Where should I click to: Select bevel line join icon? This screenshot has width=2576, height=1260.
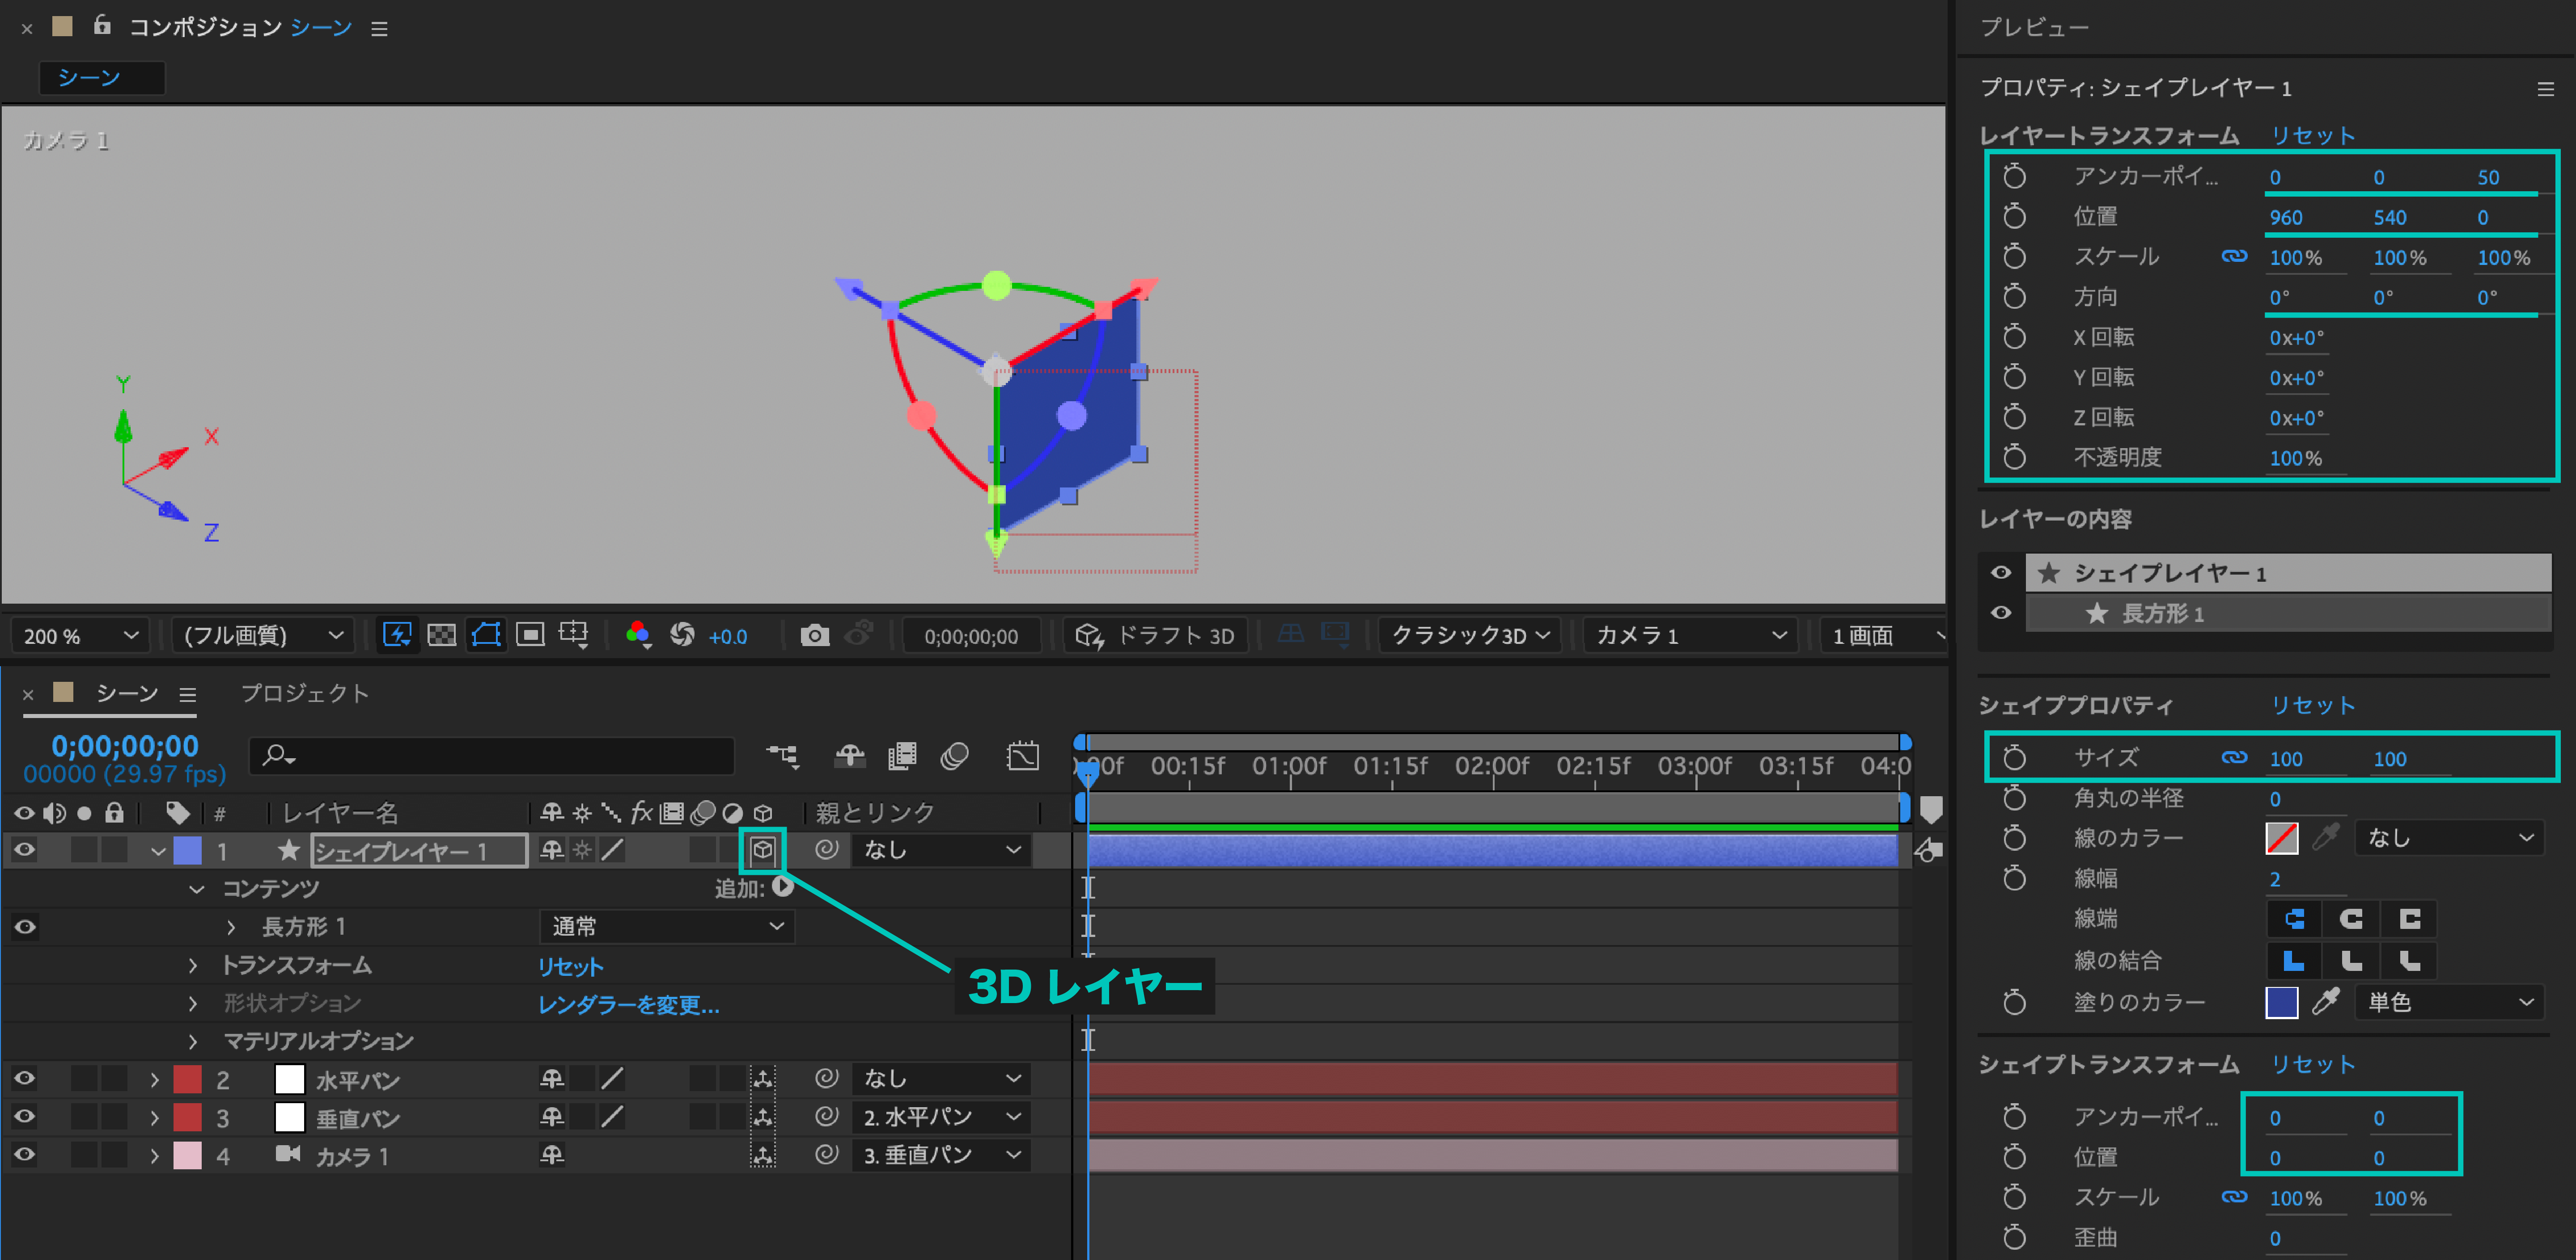pos(2410,961)
